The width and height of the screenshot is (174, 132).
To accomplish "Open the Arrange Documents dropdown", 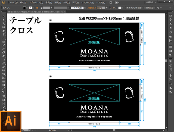I will coord(117,2).
